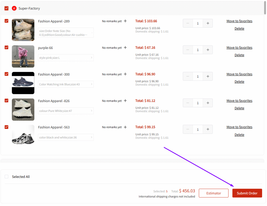Expand Color Matching:Ink Blue;size:43 options
The image size is (267, 206).
click(66, 84)
